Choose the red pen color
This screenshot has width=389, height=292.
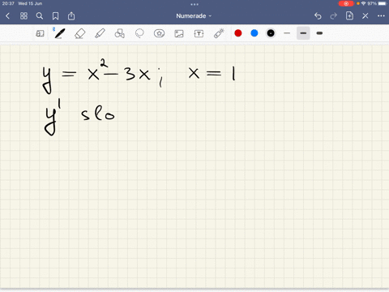[x=238, y=33]
